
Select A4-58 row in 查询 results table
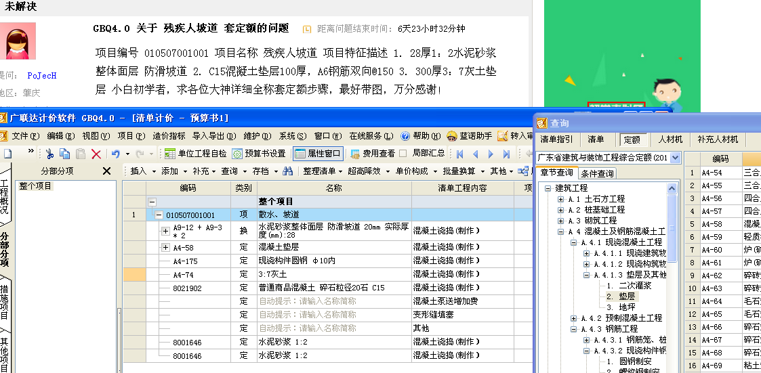(x=723, y=225)
